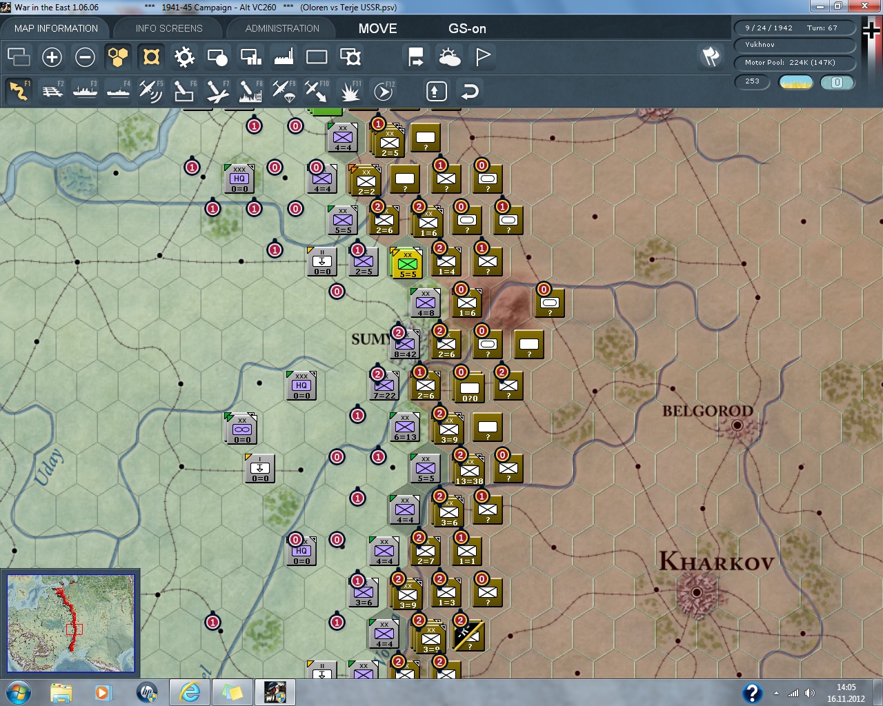The width and height of the screenshot is (883, 706).
Task: Select the 6=13 German unit
Action: click(405, 427)
